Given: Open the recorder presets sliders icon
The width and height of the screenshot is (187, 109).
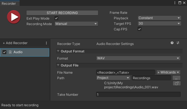Looking at the screenshot, I should click(178, 43).
